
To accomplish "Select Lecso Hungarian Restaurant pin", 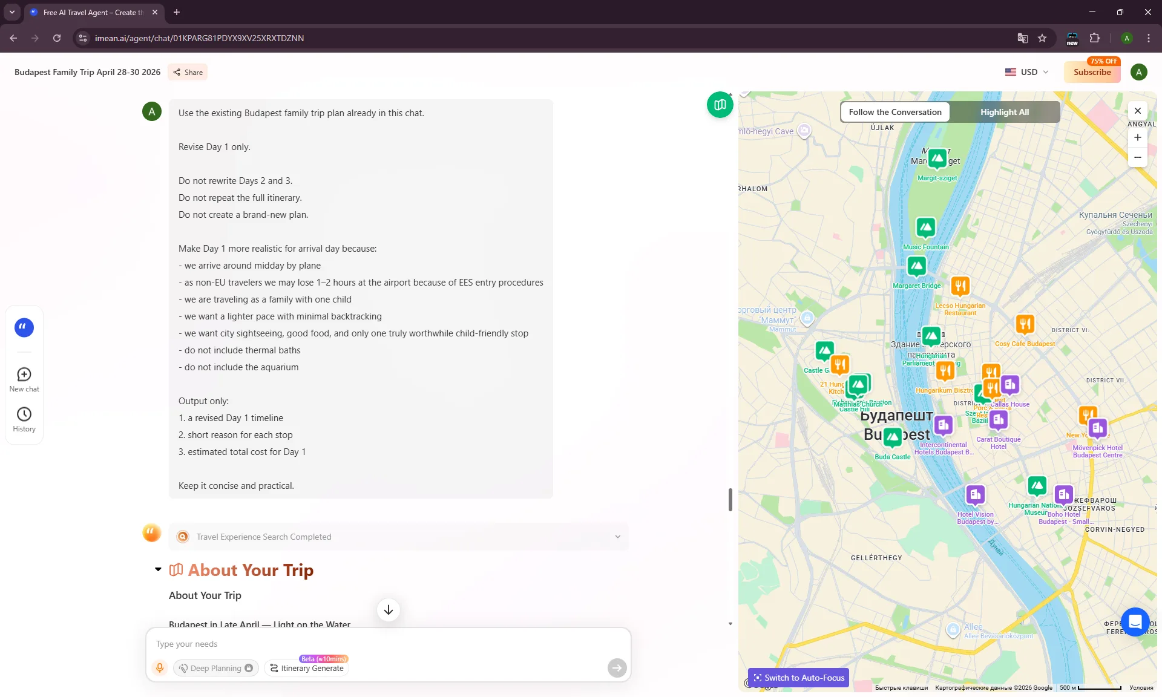I will click(960, 286).
